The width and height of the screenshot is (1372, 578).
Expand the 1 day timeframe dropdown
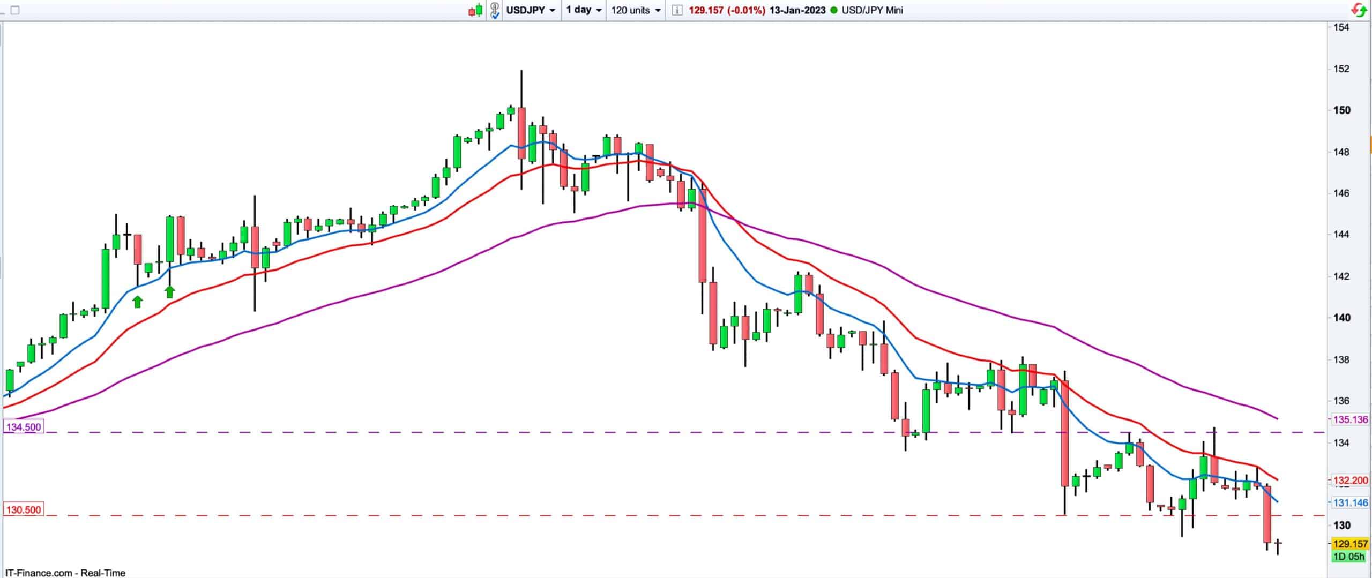click(584, 10)
